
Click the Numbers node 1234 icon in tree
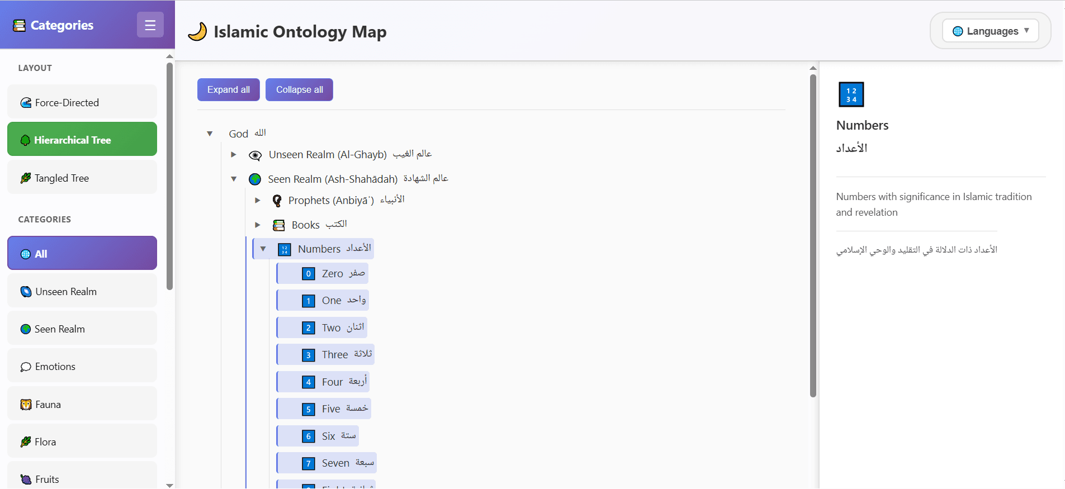(x=285, y=249)
